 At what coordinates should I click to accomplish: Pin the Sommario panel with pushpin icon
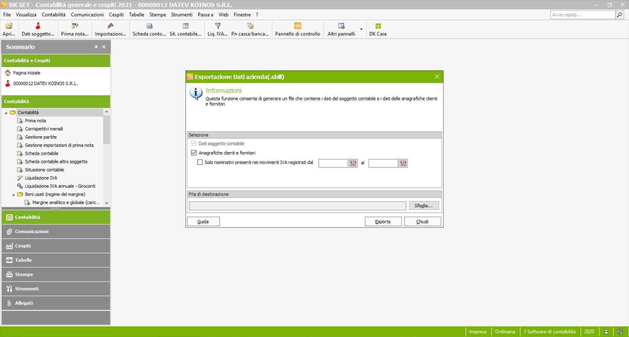coord(96,47)
